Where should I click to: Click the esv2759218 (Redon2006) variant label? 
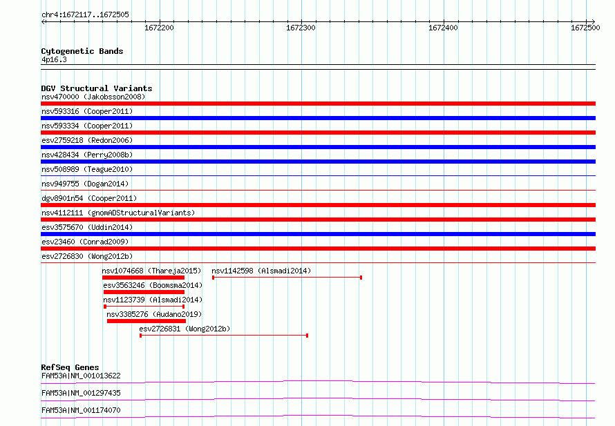tap(87, 140)
